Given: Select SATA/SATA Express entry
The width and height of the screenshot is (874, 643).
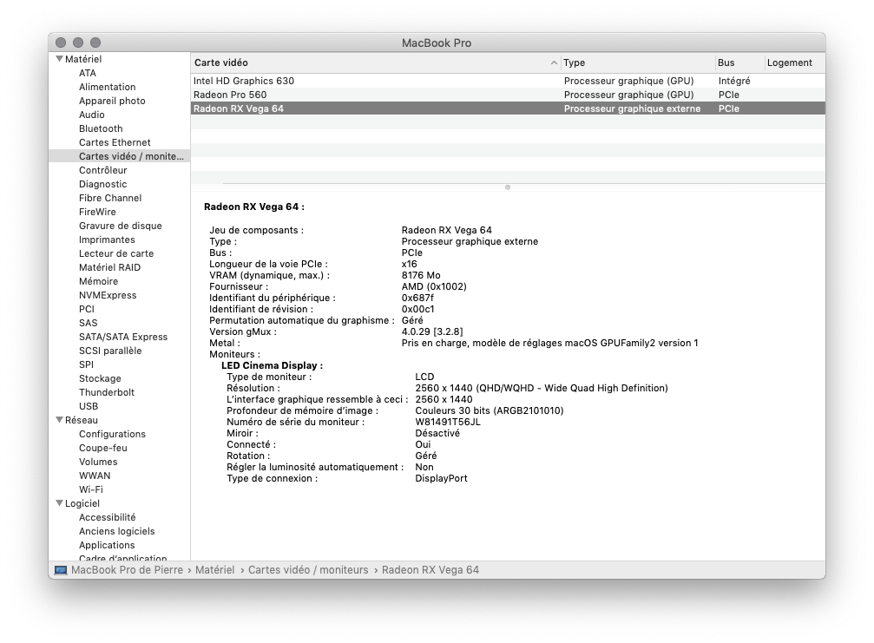Looking at the screenshot, I should (122, 337).
